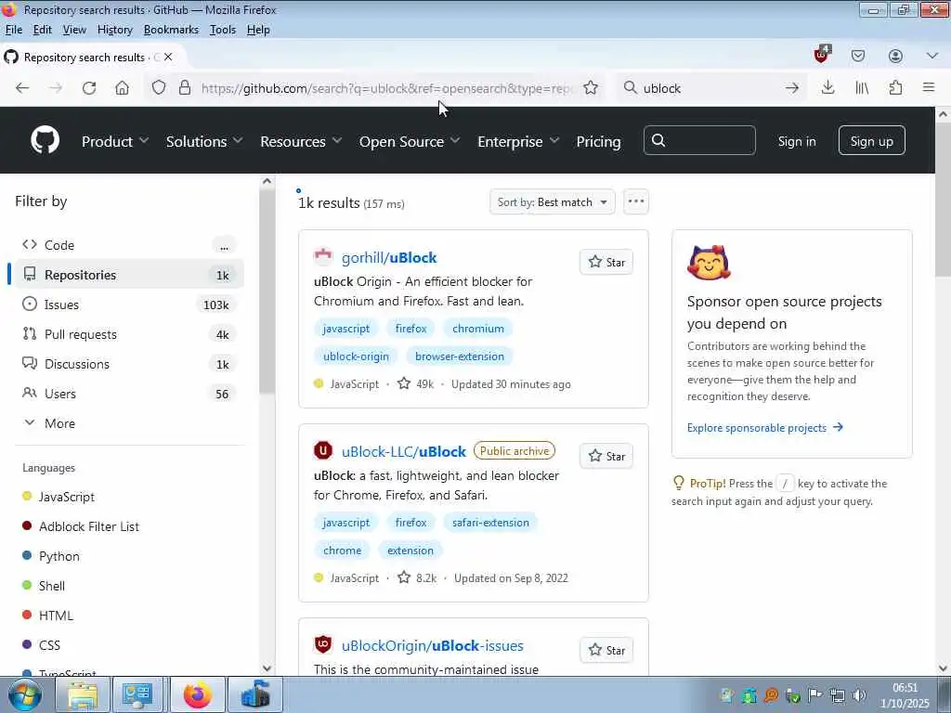
Task: Filter by Adblock Filter List language
Action: (89, 526)
